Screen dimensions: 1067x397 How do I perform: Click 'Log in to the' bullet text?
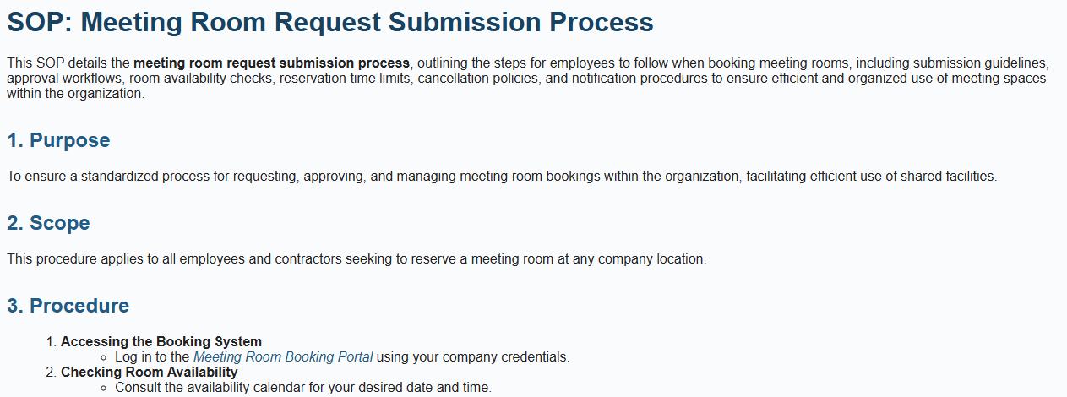152,357
